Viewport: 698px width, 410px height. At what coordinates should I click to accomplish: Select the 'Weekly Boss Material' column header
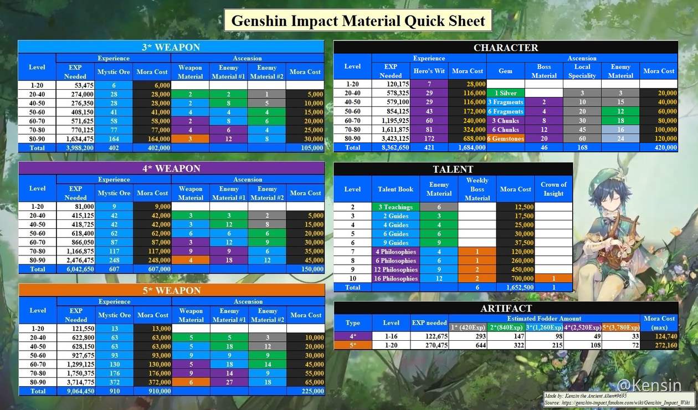click(478, 189)
